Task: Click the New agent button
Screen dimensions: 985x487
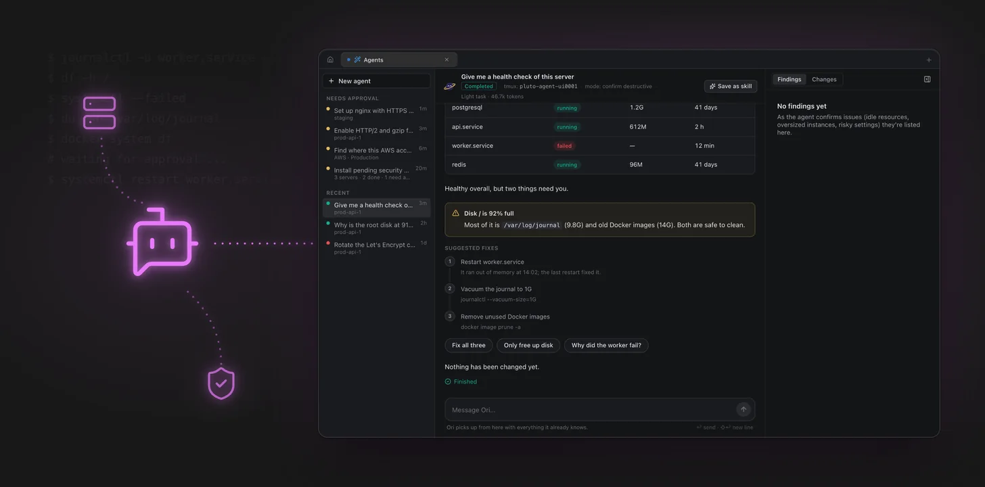Action: (x=376, y=81)
